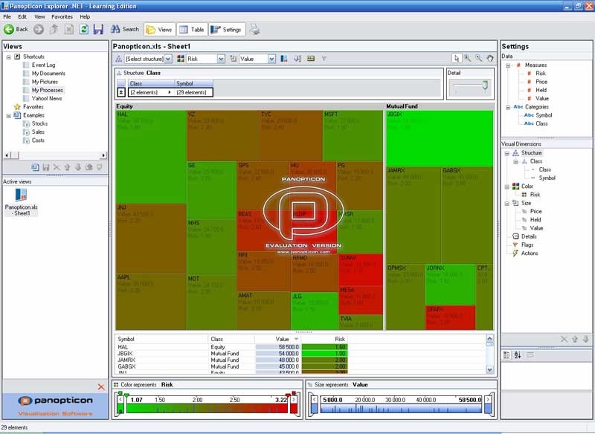Click the table scrollbar down arrow

[489, 369]
